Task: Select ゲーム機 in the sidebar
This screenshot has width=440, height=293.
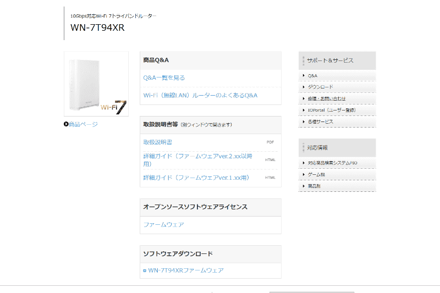Action: [x=316, y=174]
